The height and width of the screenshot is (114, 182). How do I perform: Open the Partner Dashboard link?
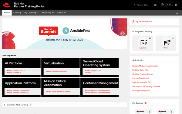pos(140,78)
